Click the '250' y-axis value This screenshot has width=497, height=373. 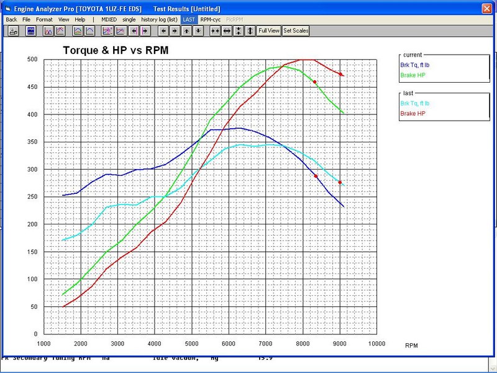click(32, 196)
